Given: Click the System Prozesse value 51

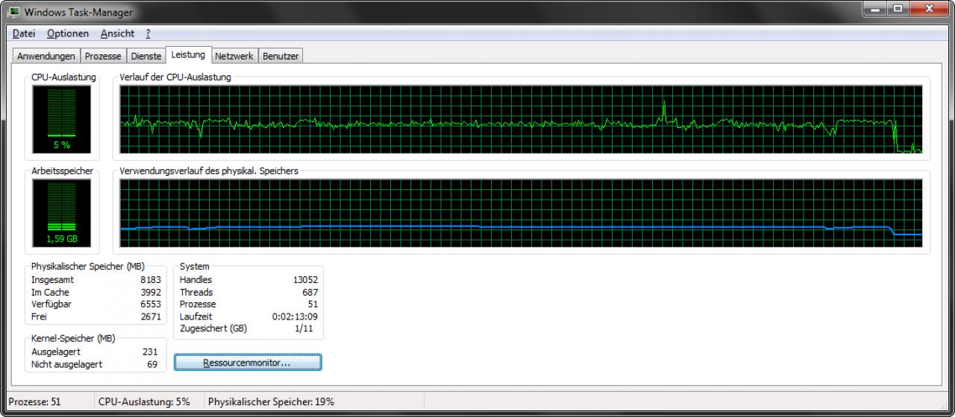Looking at the screenshot, I should click(x=313, y=304).
